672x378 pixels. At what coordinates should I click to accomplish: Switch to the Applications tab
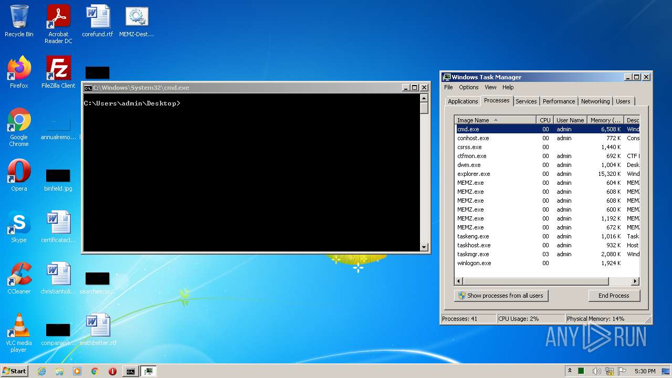click(463, 101)
